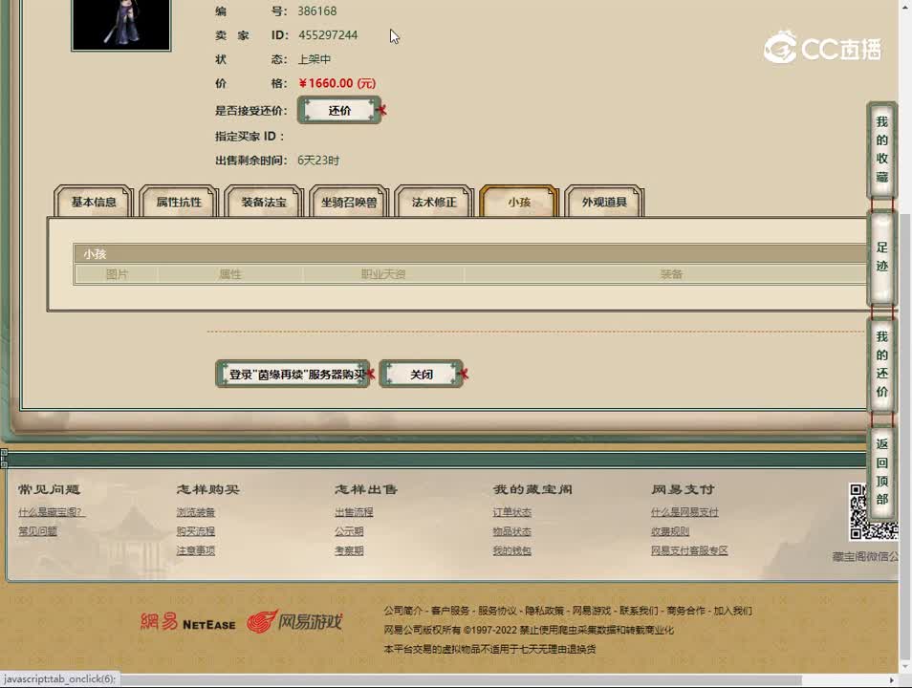Image resolution: width=912 pixels, height=688 pixels.
Task: Open 常见问题 link under FAQ
Action: 38,531
